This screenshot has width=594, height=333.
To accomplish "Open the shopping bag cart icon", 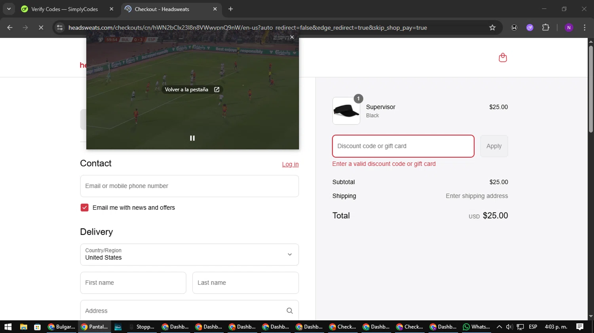I will pyautogui.click(x=503, y=58).
